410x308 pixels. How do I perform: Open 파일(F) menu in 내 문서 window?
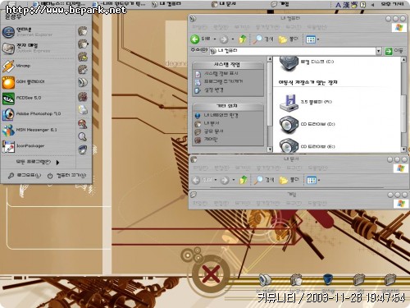coord(201,168)
